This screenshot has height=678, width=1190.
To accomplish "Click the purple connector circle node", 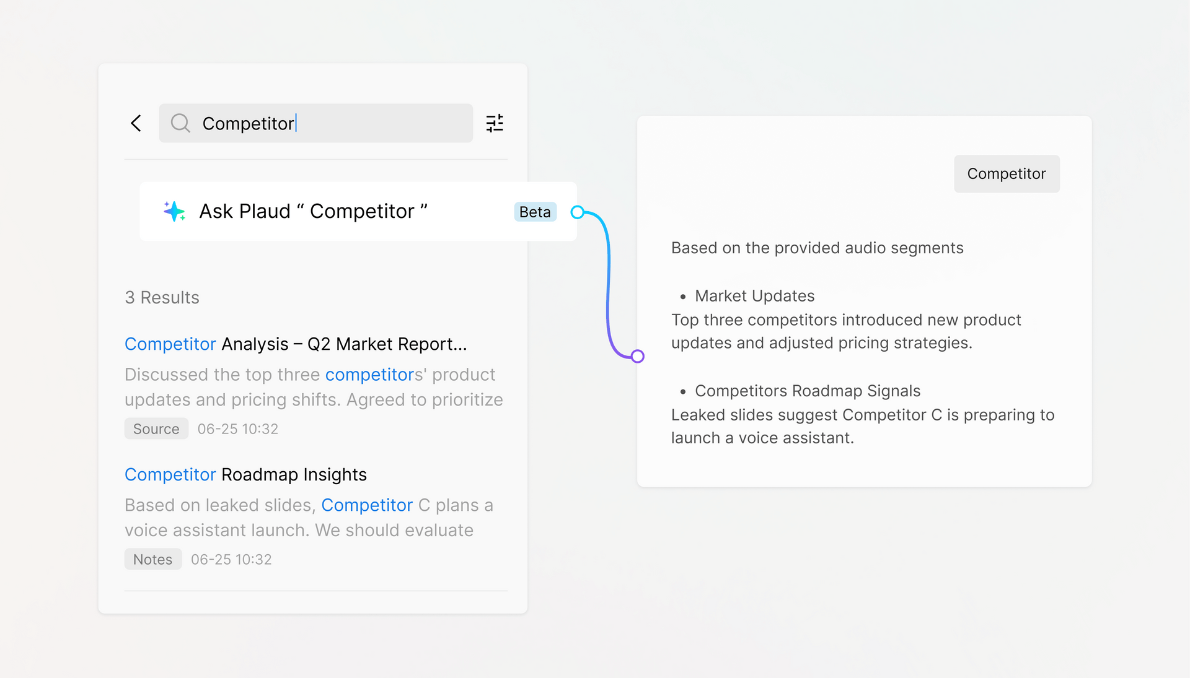I will [x=638, y=356].
